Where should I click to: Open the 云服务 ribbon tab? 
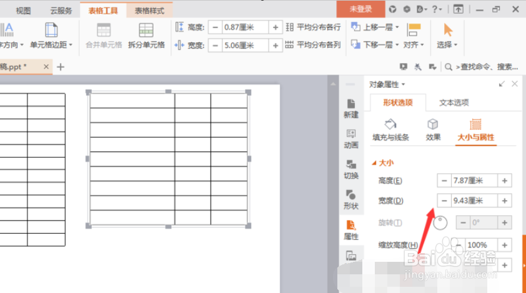tap(61, 11)
